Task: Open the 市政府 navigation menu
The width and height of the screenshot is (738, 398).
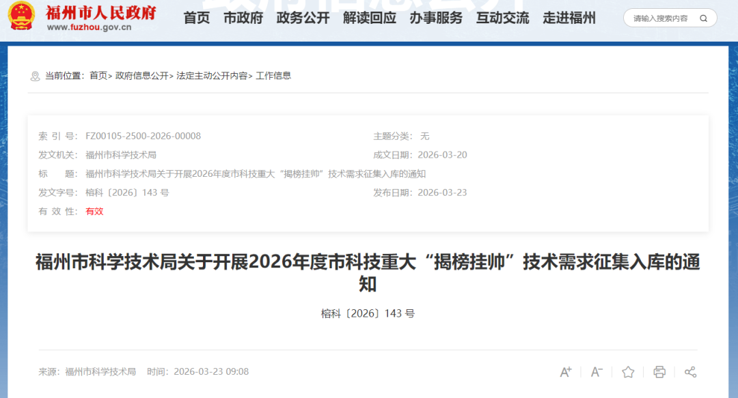Action: [x=243, y=18]
